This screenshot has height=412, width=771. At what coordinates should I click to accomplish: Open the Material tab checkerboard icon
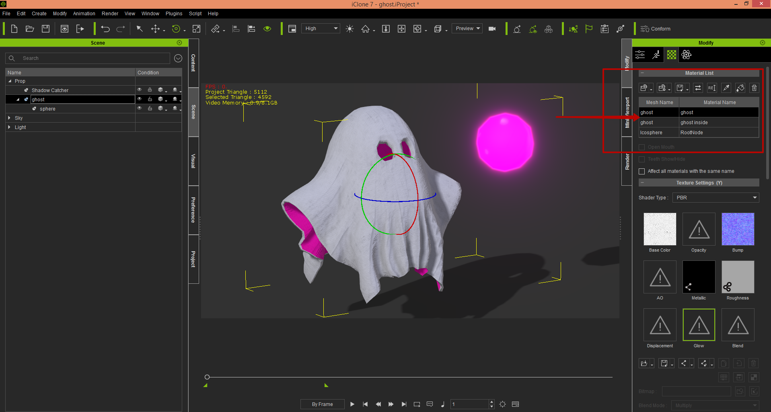672,55
